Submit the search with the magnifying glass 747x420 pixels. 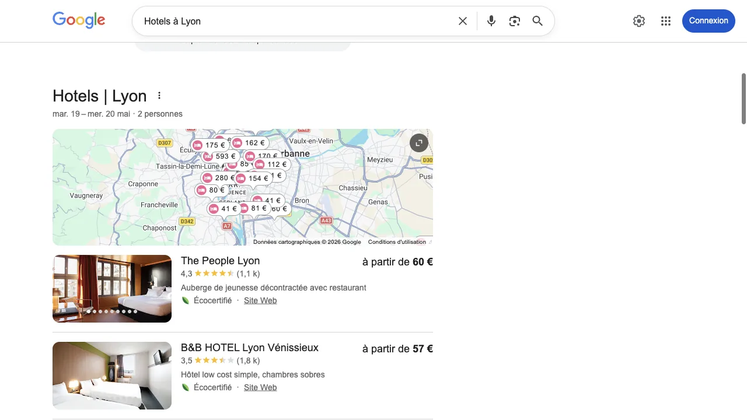537,21
